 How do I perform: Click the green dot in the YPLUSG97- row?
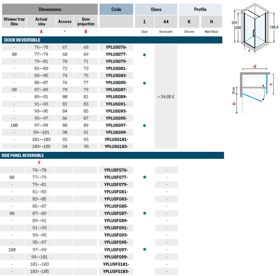coord(144,126)
